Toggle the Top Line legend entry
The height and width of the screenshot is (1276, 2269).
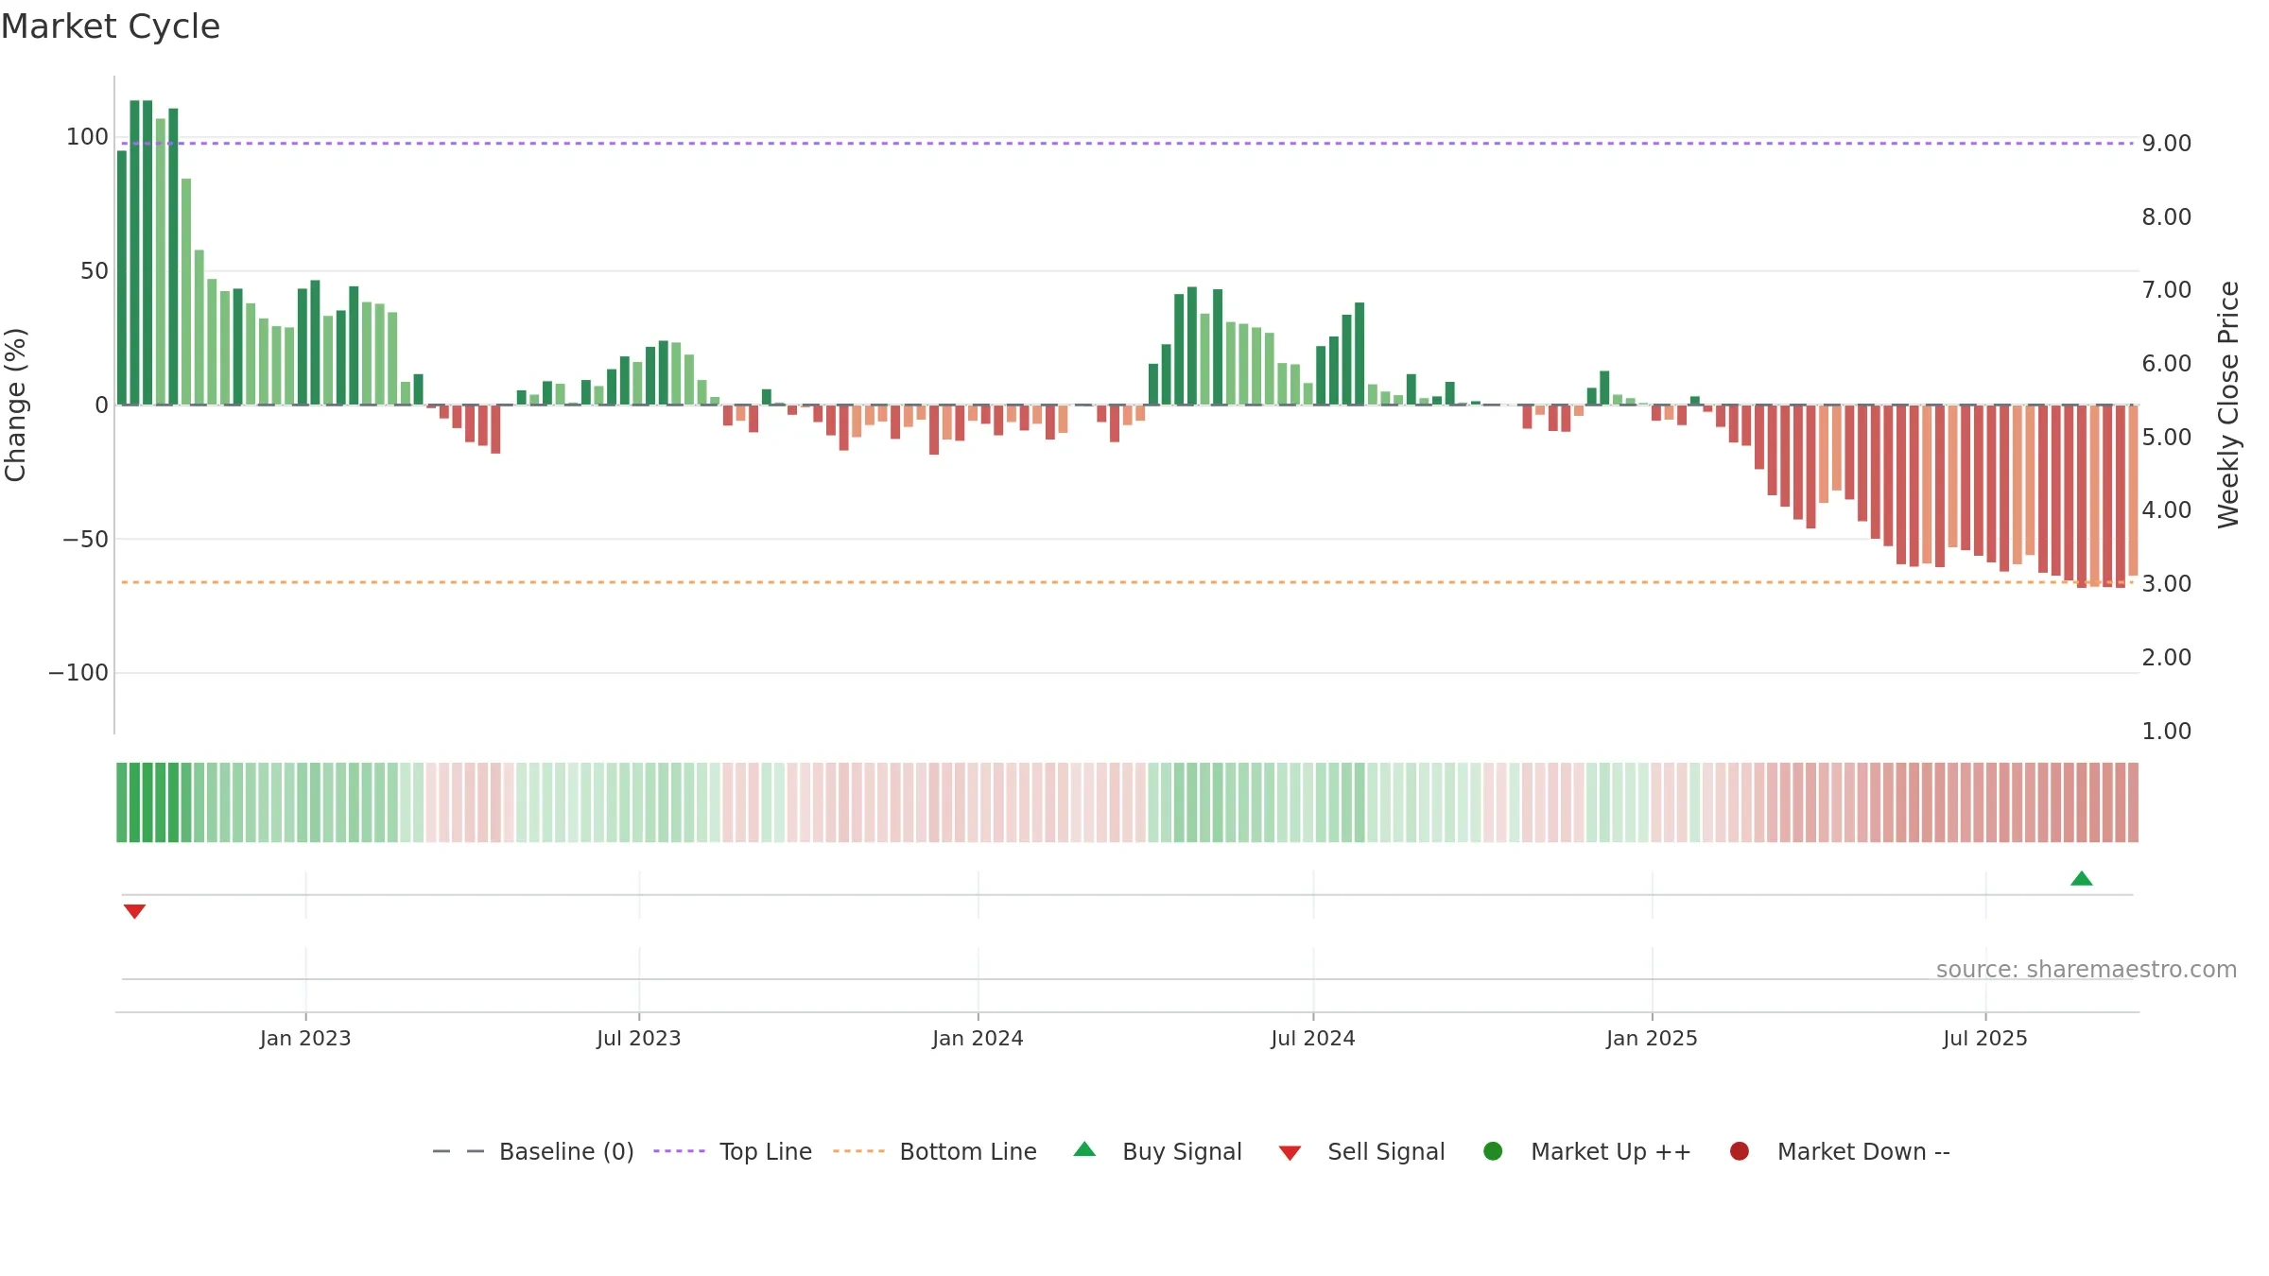point(733,1151)
